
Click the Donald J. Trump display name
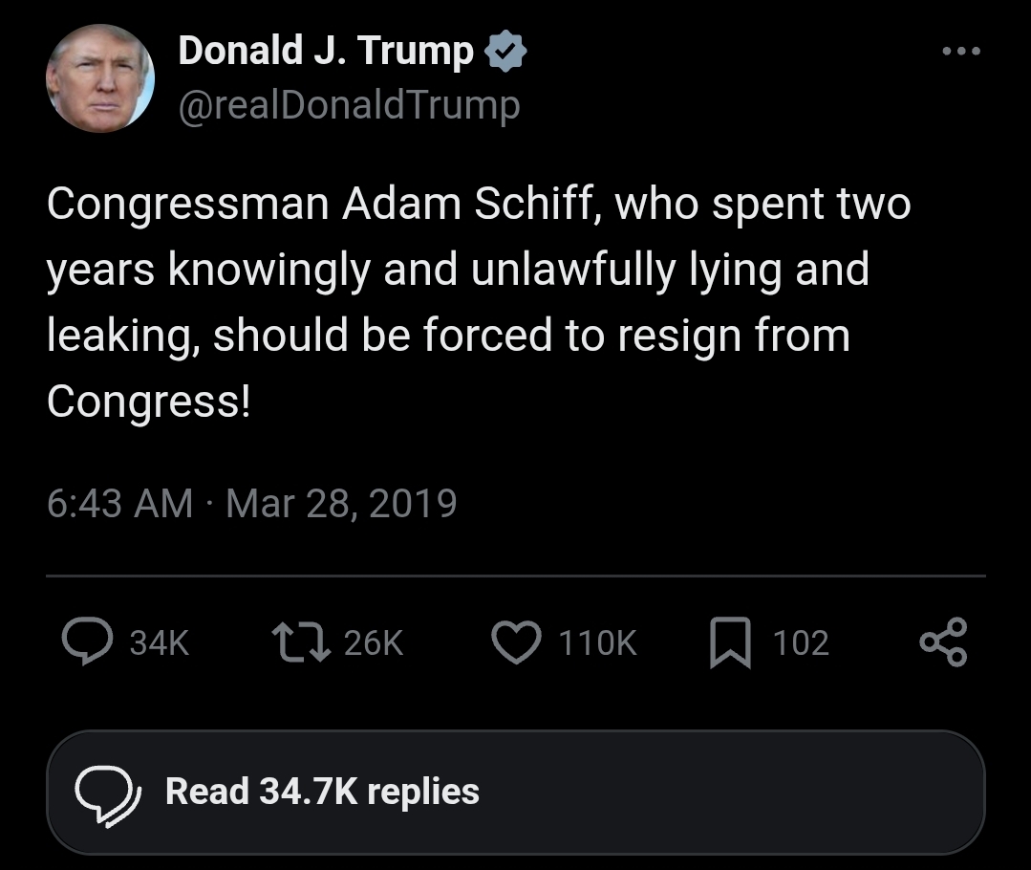pyautogui.click(x=325, y=52)
